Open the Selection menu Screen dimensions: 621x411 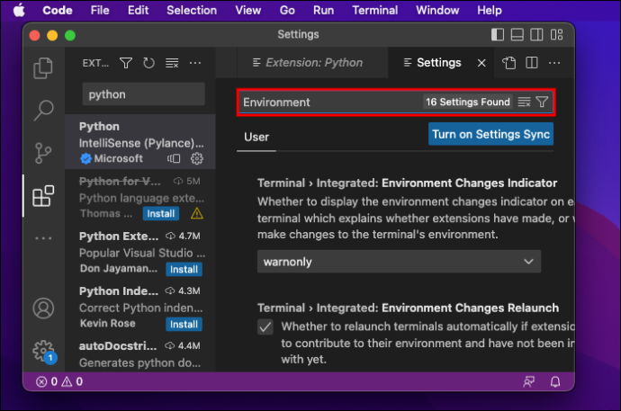(192, 10)
